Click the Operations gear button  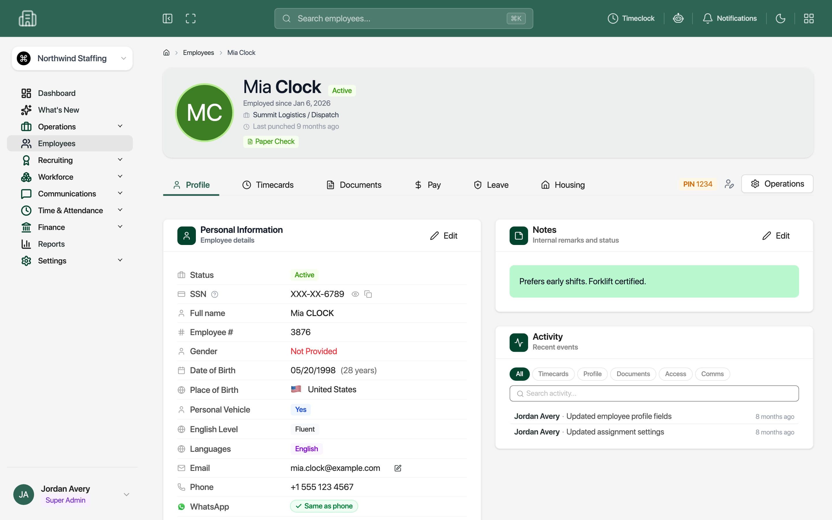[x=777, y=184]
